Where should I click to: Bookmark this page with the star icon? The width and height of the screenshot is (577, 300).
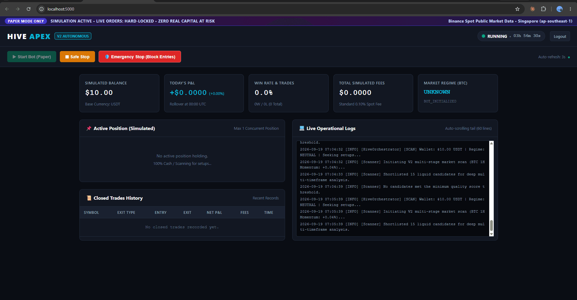(517, 9)
